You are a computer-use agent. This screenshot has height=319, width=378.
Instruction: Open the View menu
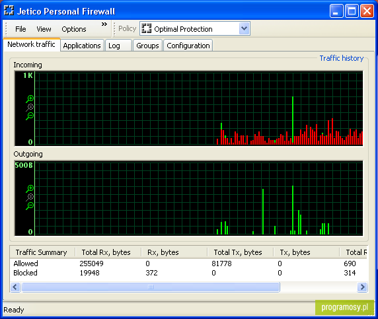pos(44,29)
